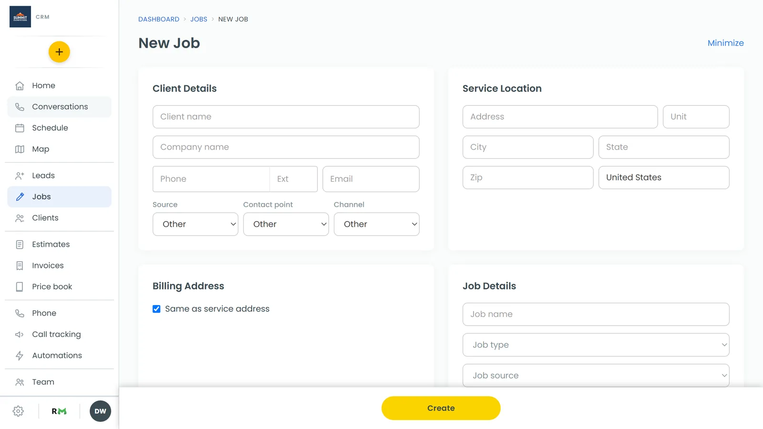The image size is (763, 429).
Task: Click the Summit CRM logo
Action: pyautogui.click(x=20, y=17)
